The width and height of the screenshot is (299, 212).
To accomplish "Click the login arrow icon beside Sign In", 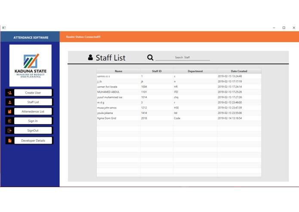I will [x=10, y=121].
